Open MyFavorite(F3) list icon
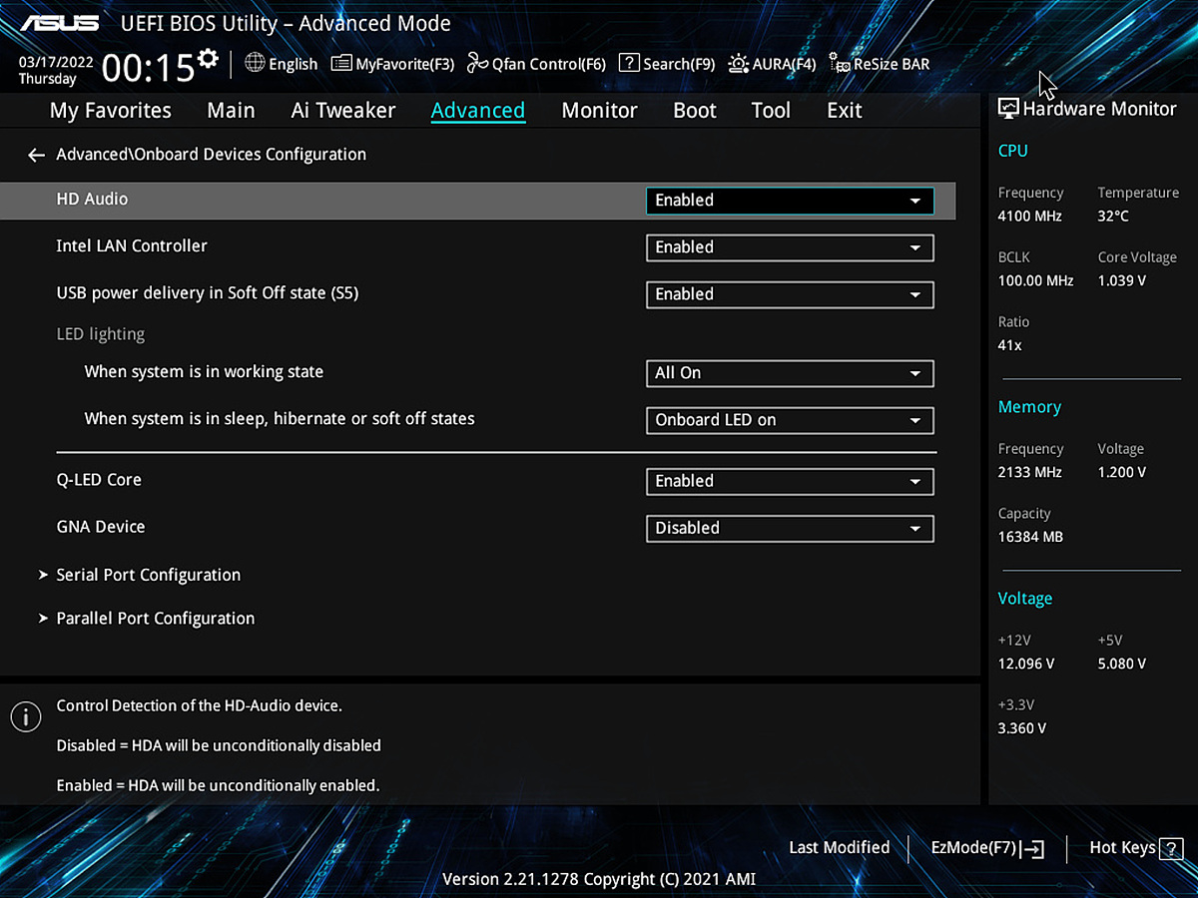The height and width of the screenshot is (898, 1198). point(341,64)
